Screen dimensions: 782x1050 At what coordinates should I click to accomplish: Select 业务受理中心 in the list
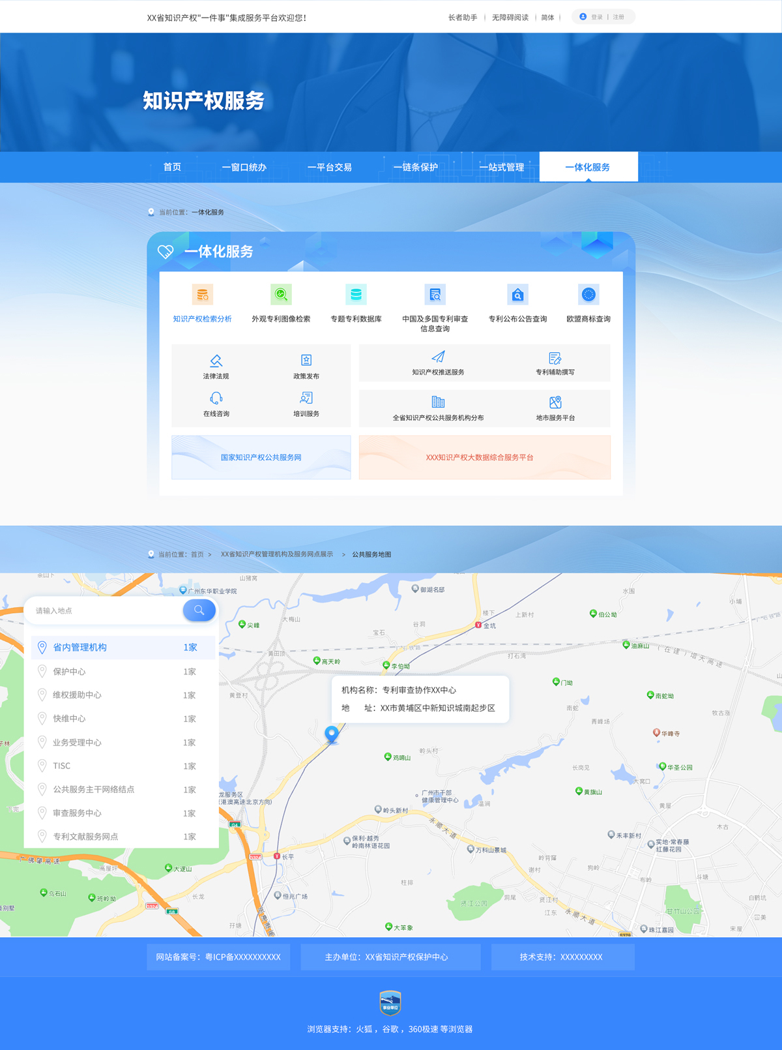(x=123, y=742)
